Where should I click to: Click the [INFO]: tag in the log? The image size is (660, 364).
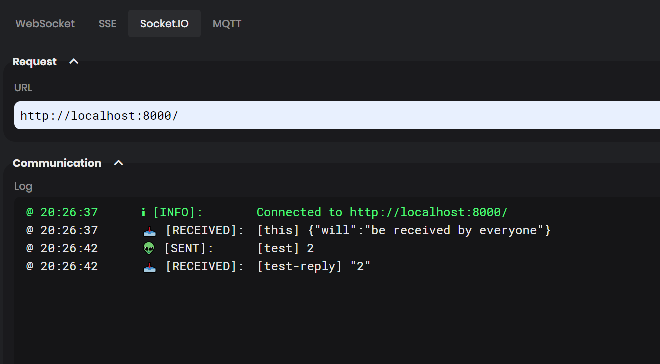[178, 212]
